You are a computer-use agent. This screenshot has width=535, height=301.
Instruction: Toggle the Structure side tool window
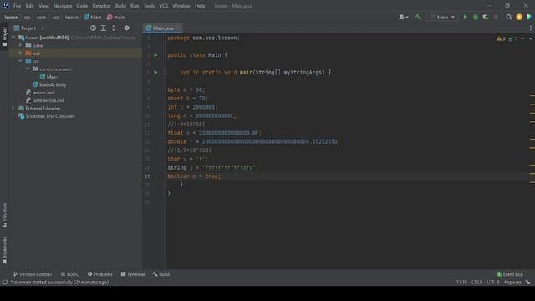4,215
